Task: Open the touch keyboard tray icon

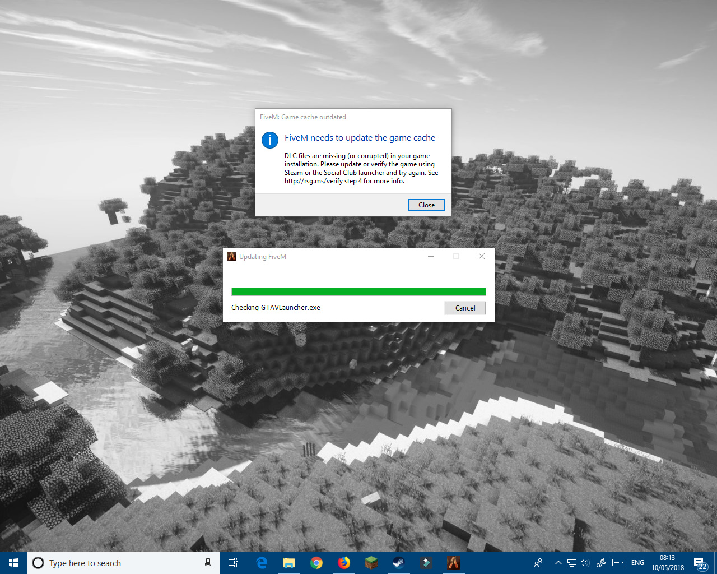Action: [619, 563]
